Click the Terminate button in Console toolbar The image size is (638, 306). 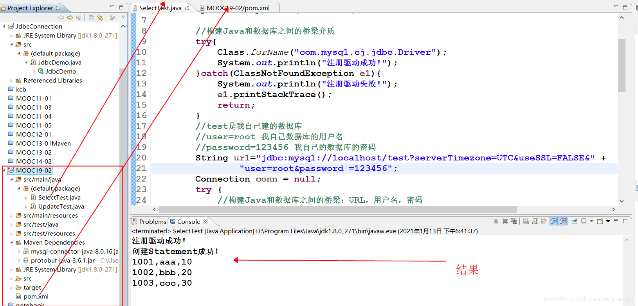[x=496, y=221]
